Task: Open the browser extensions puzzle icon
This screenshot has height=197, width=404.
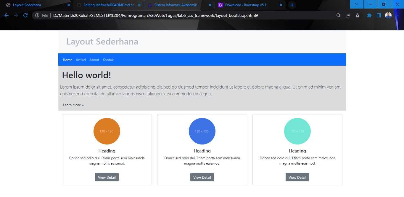Action: pos(369,15)
